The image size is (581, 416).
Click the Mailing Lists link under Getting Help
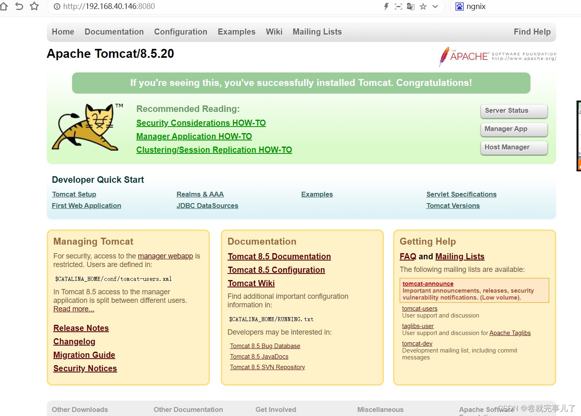click(460, 256)
